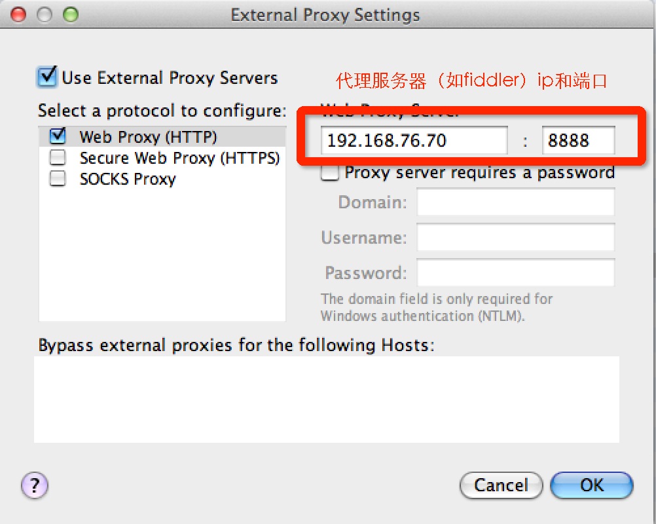656x524 pixels.
Task: Focus the Username input field
Action: [x=515, y=237]
